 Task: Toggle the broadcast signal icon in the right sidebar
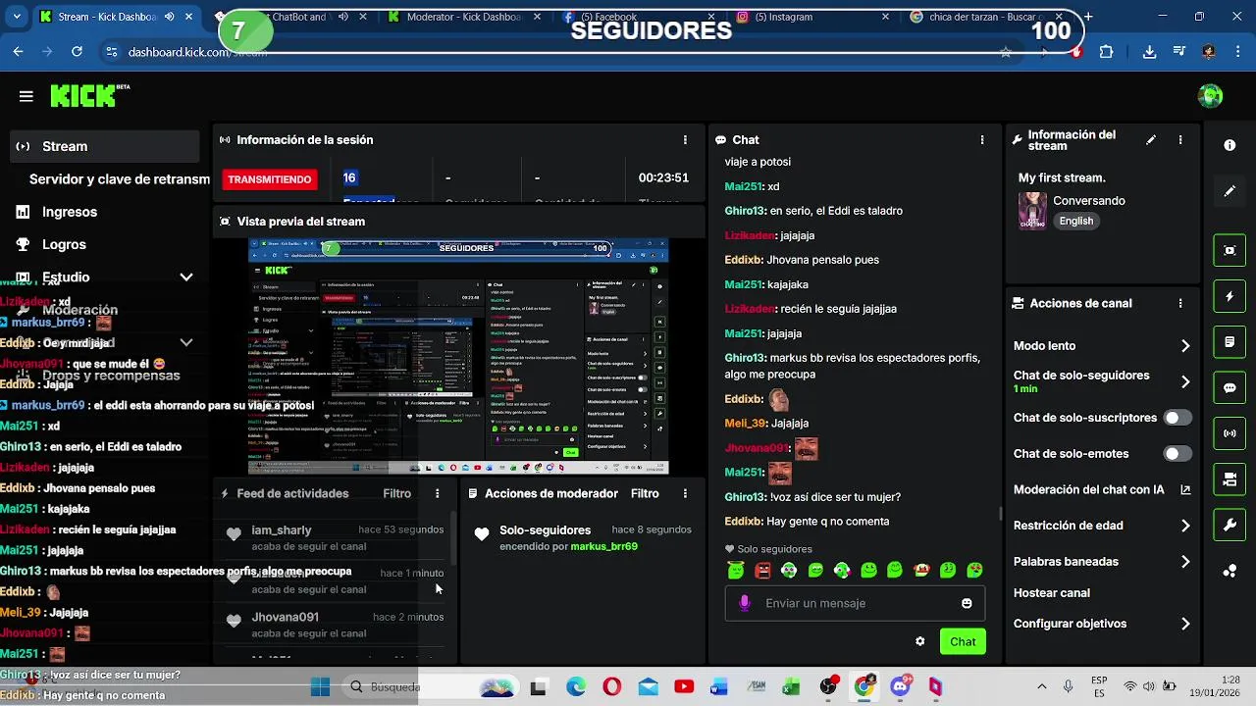(x=1230, y=433)
